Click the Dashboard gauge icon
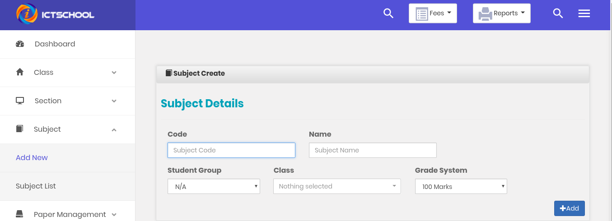Viewport: 612px width, 221px height. coord(20,44)
